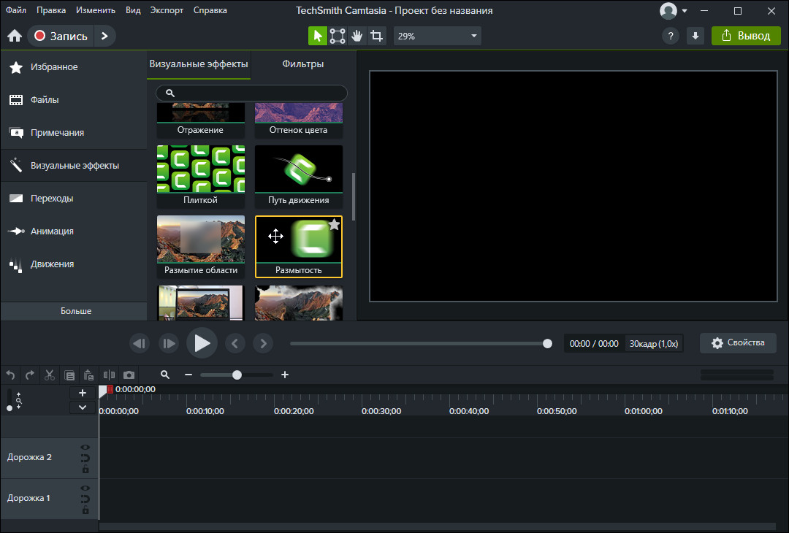This screenshot has height=533, width=789.
Task: Expand the track options chevron below the plus button
Action: pos(83,407)
